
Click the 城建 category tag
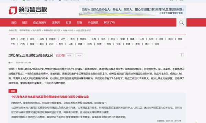[x=69, y=55]
